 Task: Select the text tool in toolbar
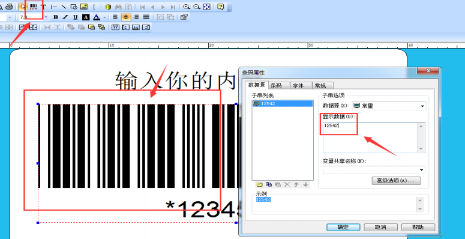44,7
